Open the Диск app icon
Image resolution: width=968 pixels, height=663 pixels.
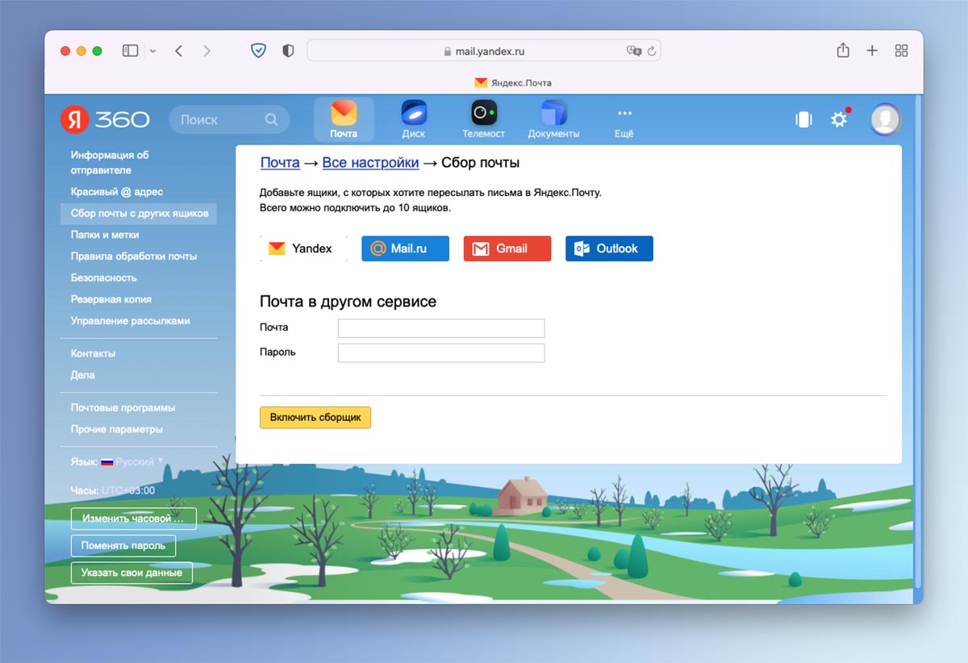(414, 119)
